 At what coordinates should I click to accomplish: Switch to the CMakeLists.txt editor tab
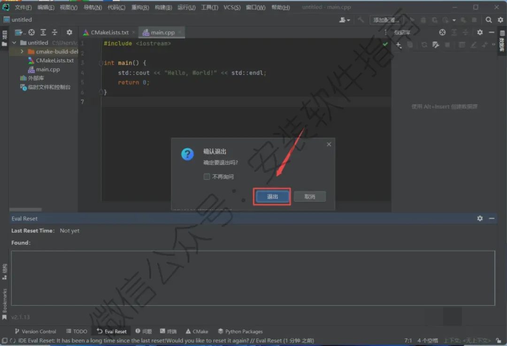click(109, 32)
